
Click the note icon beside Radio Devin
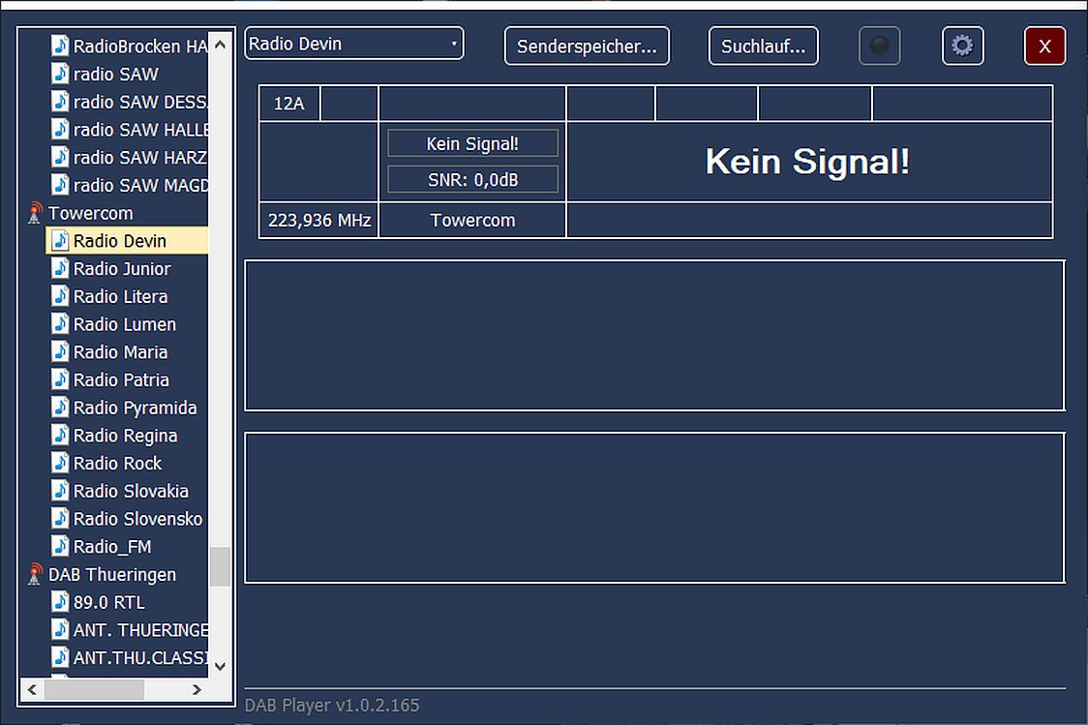click(60, 241)
